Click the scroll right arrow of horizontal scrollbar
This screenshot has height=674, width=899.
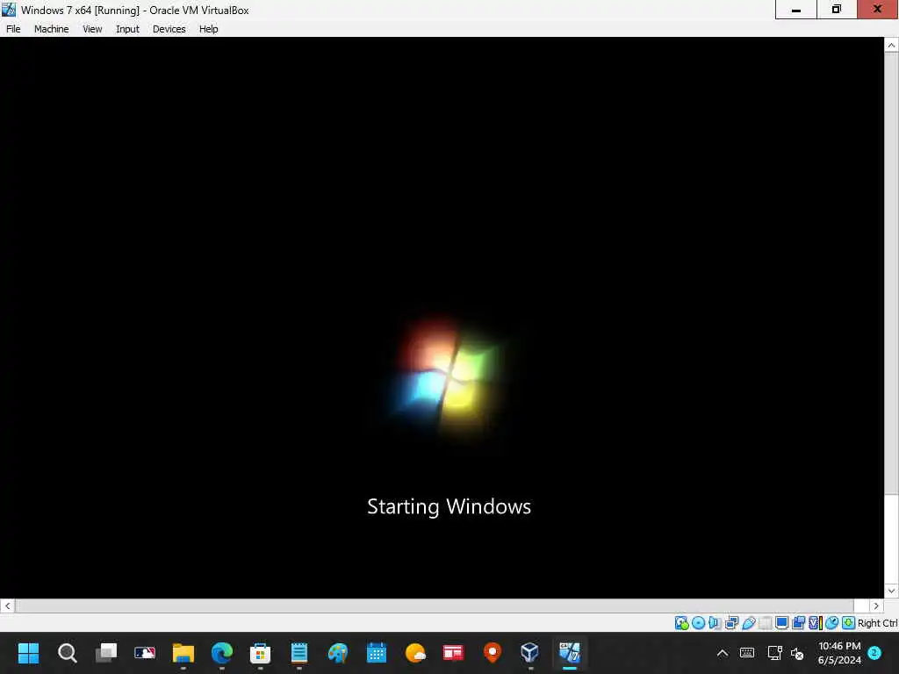coord(876,606)
